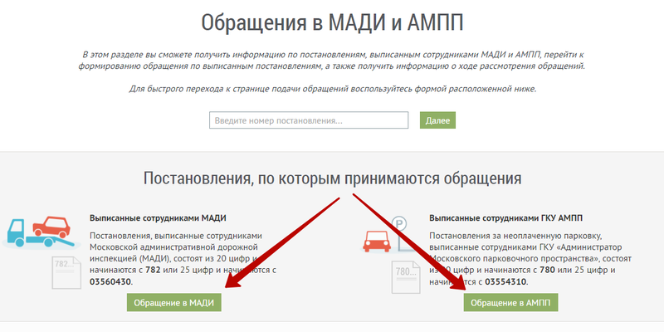Click the bold number 03554310
This screenshot has height=332, width=664.
(505, 281)
